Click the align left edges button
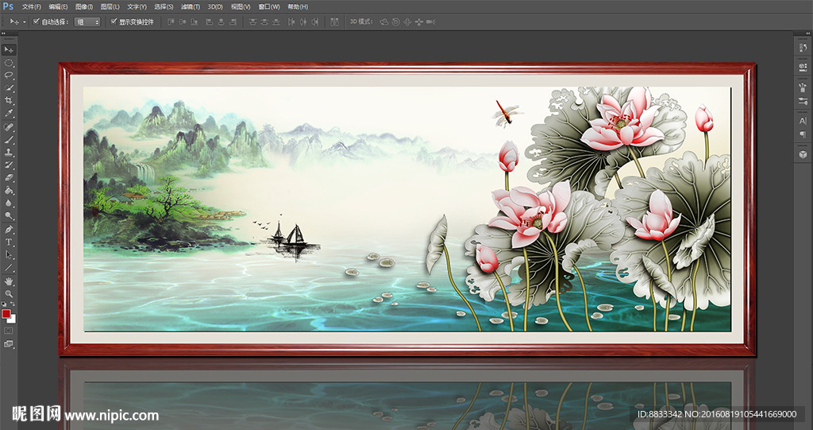 click(x=210, y=21)
